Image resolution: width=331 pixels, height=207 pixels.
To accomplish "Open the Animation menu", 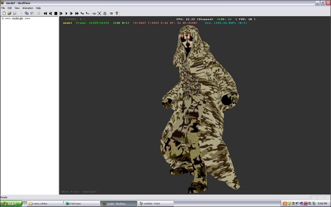I will pos(27,8).
